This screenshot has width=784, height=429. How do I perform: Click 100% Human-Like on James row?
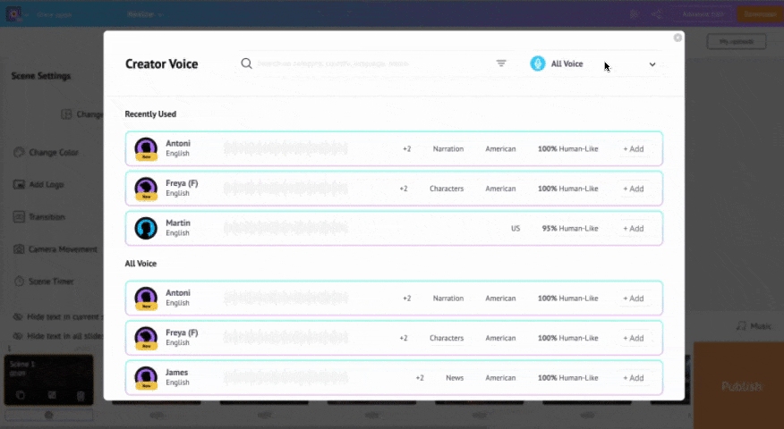(568, 378)
